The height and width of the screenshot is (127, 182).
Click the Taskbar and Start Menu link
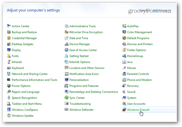tap(27, 104)
